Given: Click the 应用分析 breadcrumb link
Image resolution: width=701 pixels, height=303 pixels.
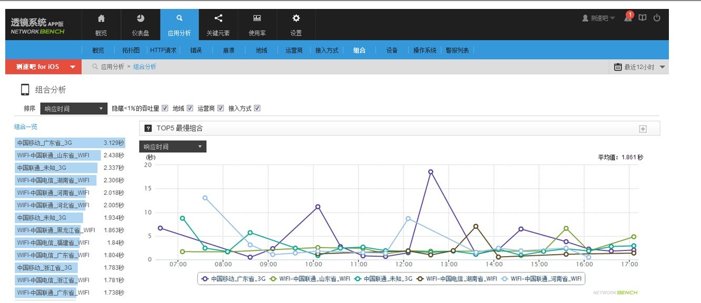Looking at the screenshot, I should coord(113,67).
